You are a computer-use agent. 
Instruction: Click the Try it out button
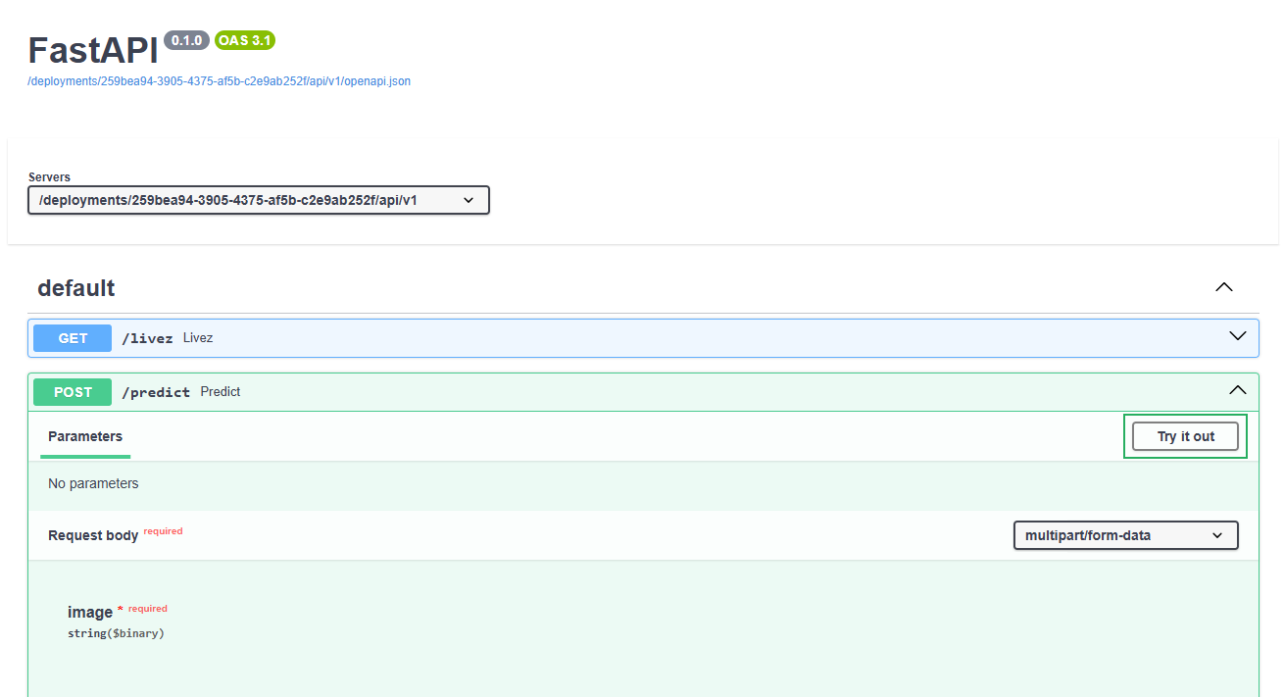(x=1185, y=436)
